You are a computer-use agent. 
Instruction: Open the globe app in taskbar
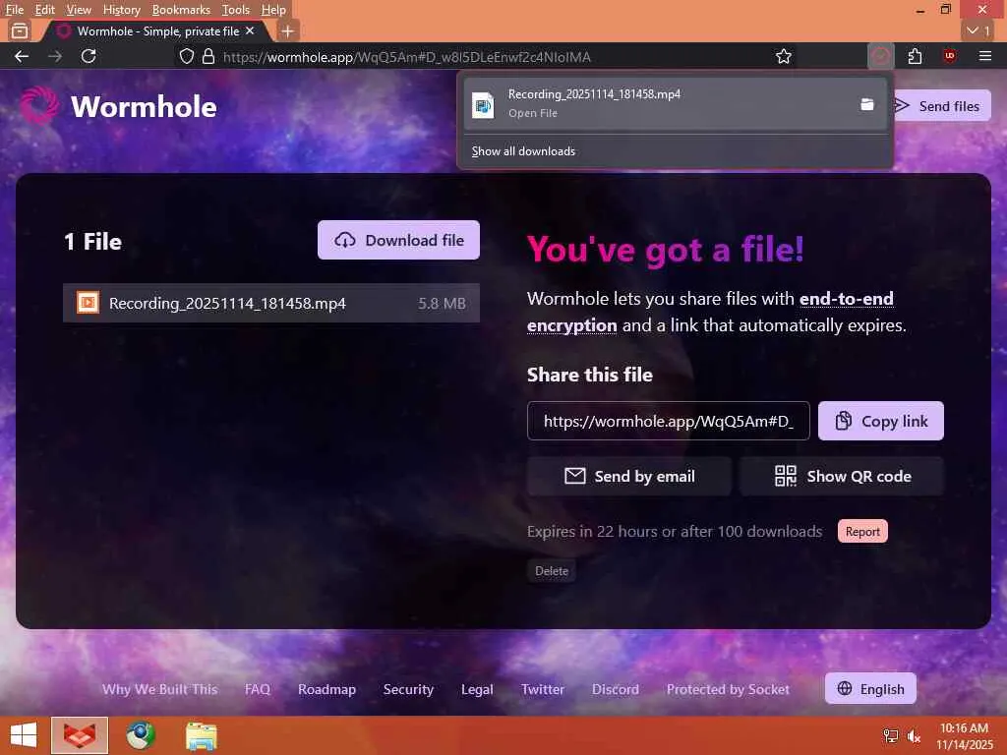pyautogui.click(x=141, y=735)
